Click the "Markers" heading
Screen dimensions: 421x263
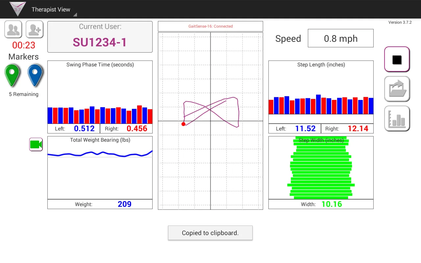[24, 57]
